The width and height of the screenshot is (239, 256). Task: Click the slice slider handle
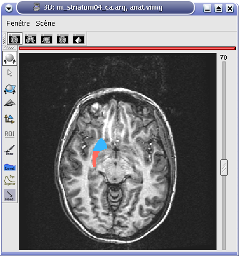coord(224,167)
